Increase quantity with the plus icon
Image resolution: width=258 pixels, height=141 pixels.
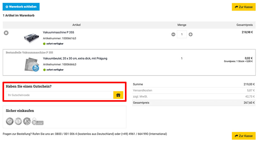(190, 34)
